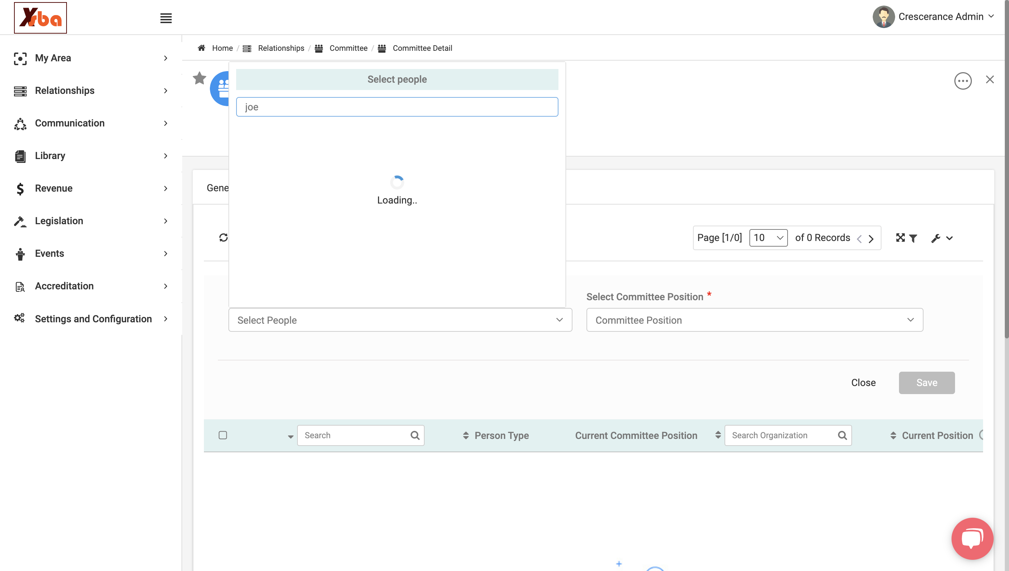Open Cresceranca Admin user menu
This screenshot has width=1009, height=571.
tap(933, 16)
